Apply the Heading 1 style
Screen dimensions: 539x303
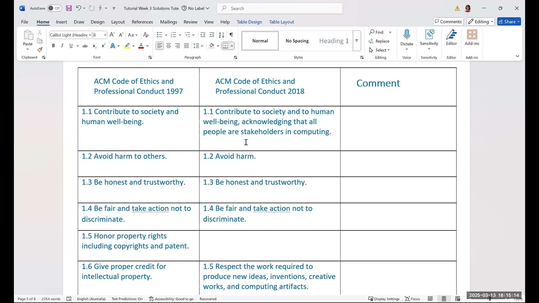pos(334,41)
